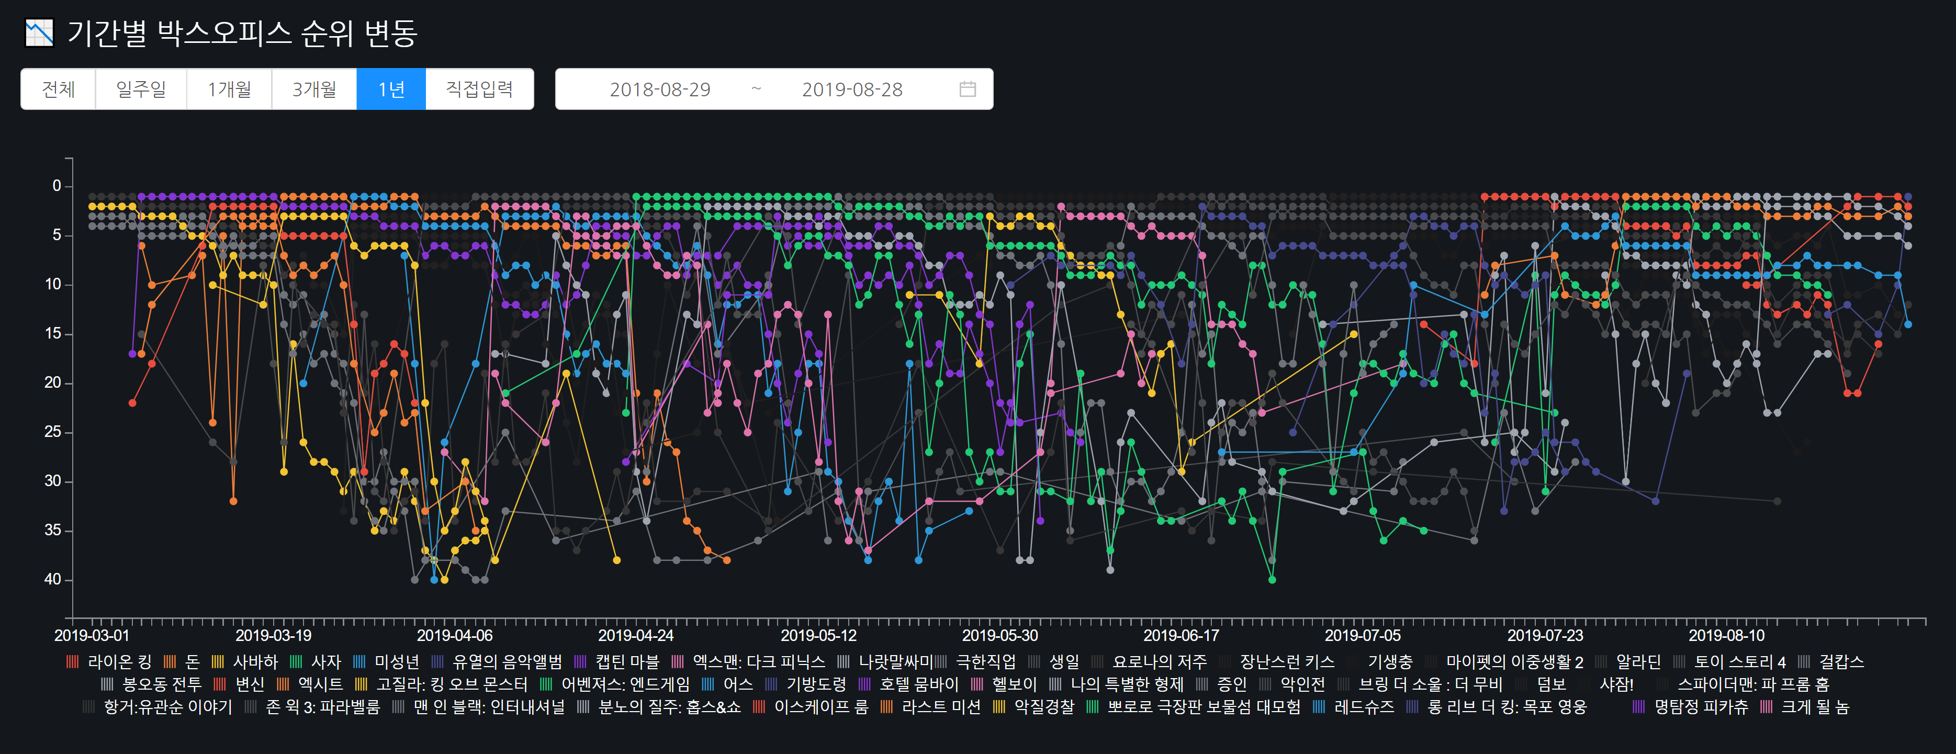The height and width of the screenshot is (754, 1956).
Task: Toggle 라이온 킹 legend series
Action: pos(119,662)
